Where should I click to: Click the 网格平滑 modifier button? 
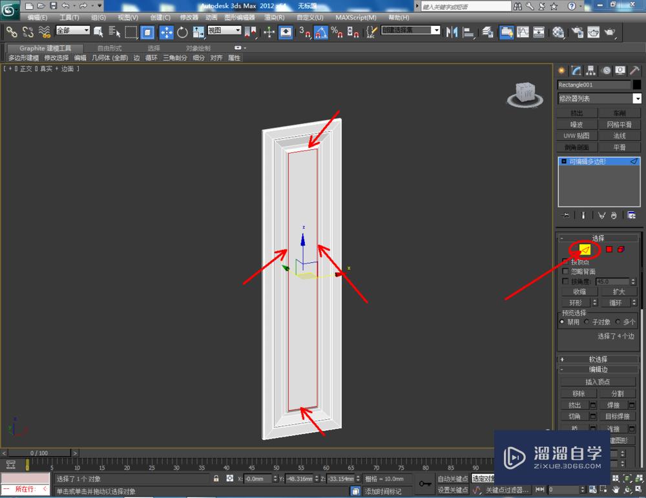click(x=619, y=125)
